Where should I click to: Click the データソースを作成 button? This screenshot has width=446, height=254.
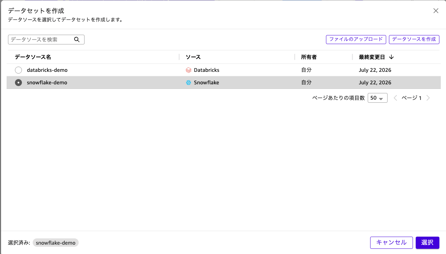pos(414,39)
